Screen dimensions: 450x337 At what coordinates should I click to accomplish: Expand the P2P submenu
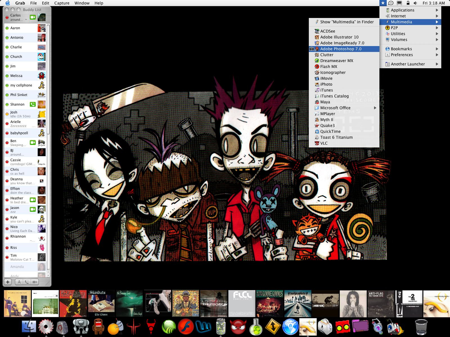coord(410,28)
